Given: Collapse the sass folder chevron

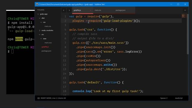Looking at the screenshot, I should pos(41,39).
